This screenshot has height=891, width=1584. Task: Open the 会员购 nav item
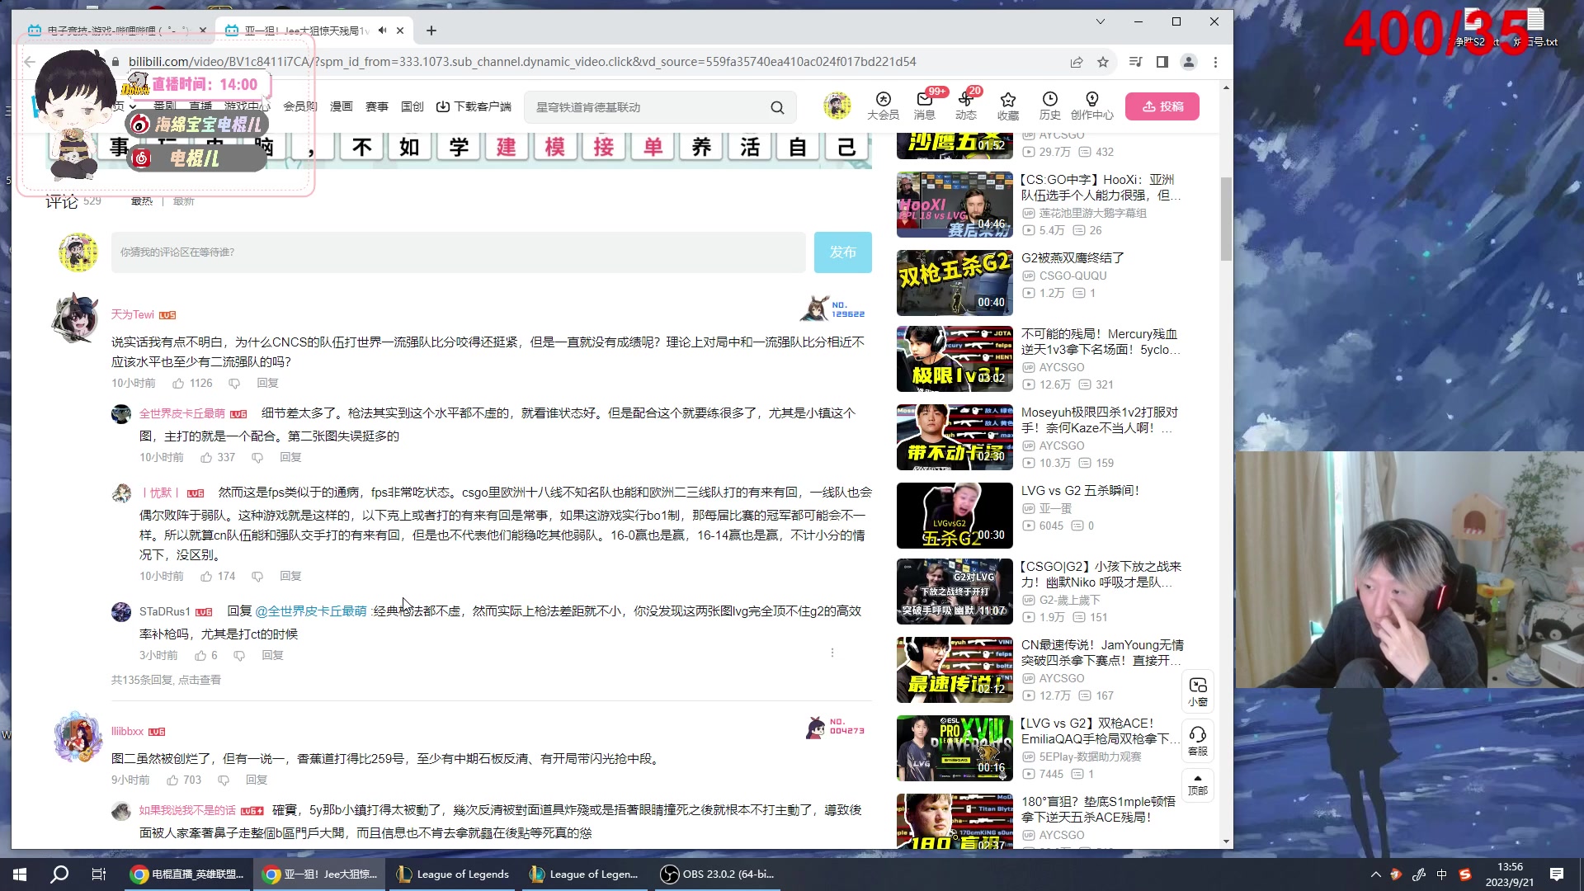pyautogui.click(x=300, y=106)
